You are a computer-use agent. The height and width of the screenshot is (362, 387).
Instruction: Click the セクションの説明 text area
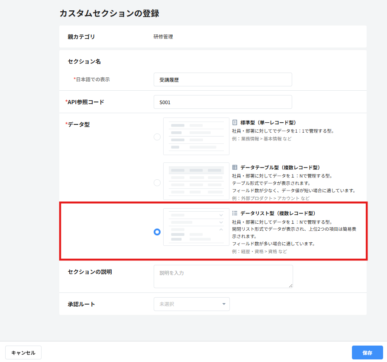[x=223, y=276]
